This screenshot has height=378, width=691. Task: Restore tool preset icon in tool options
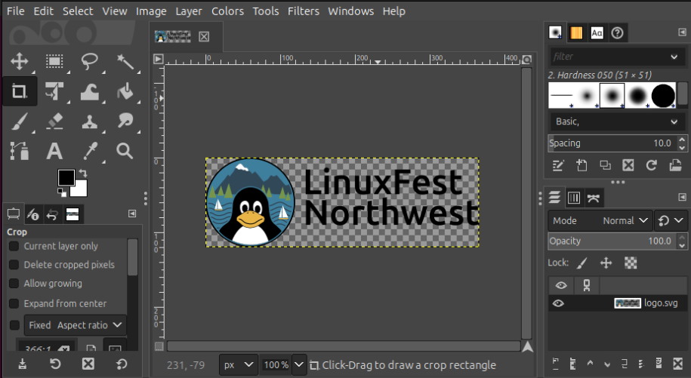tap(54, 364)
